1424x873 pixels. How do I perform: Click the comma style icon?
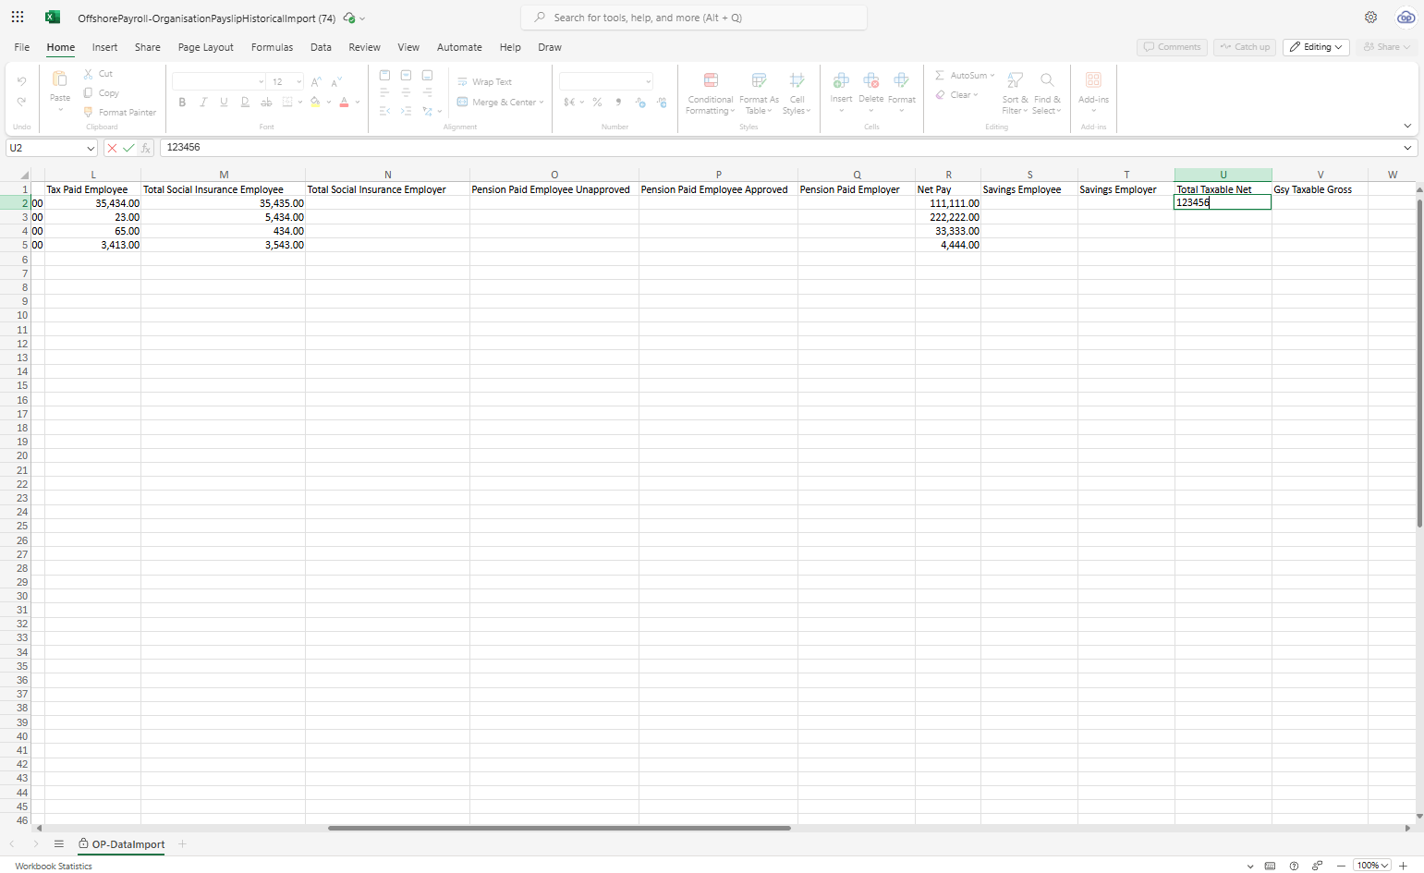point(618,102)
